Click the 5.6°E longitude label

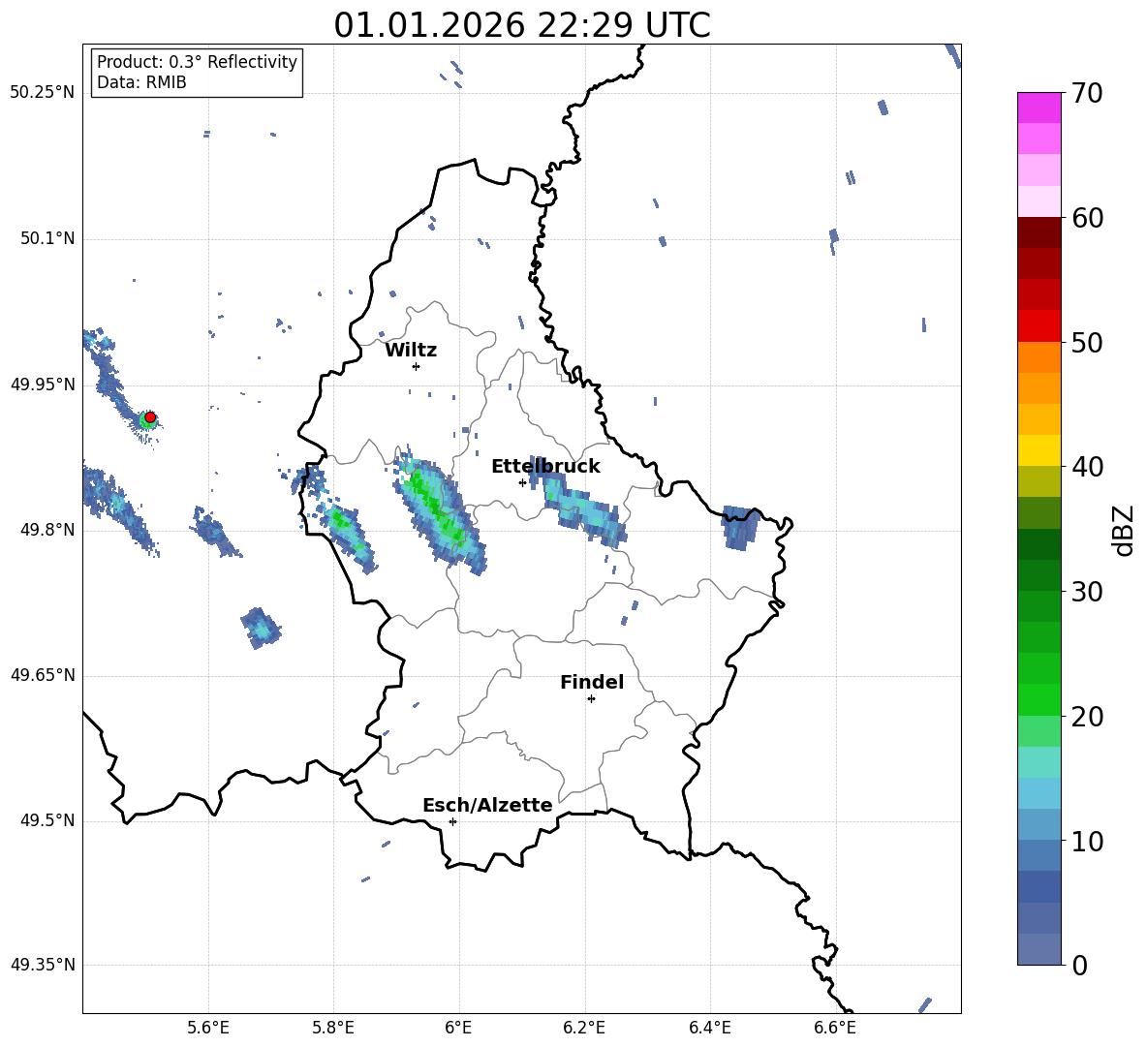208,1028
